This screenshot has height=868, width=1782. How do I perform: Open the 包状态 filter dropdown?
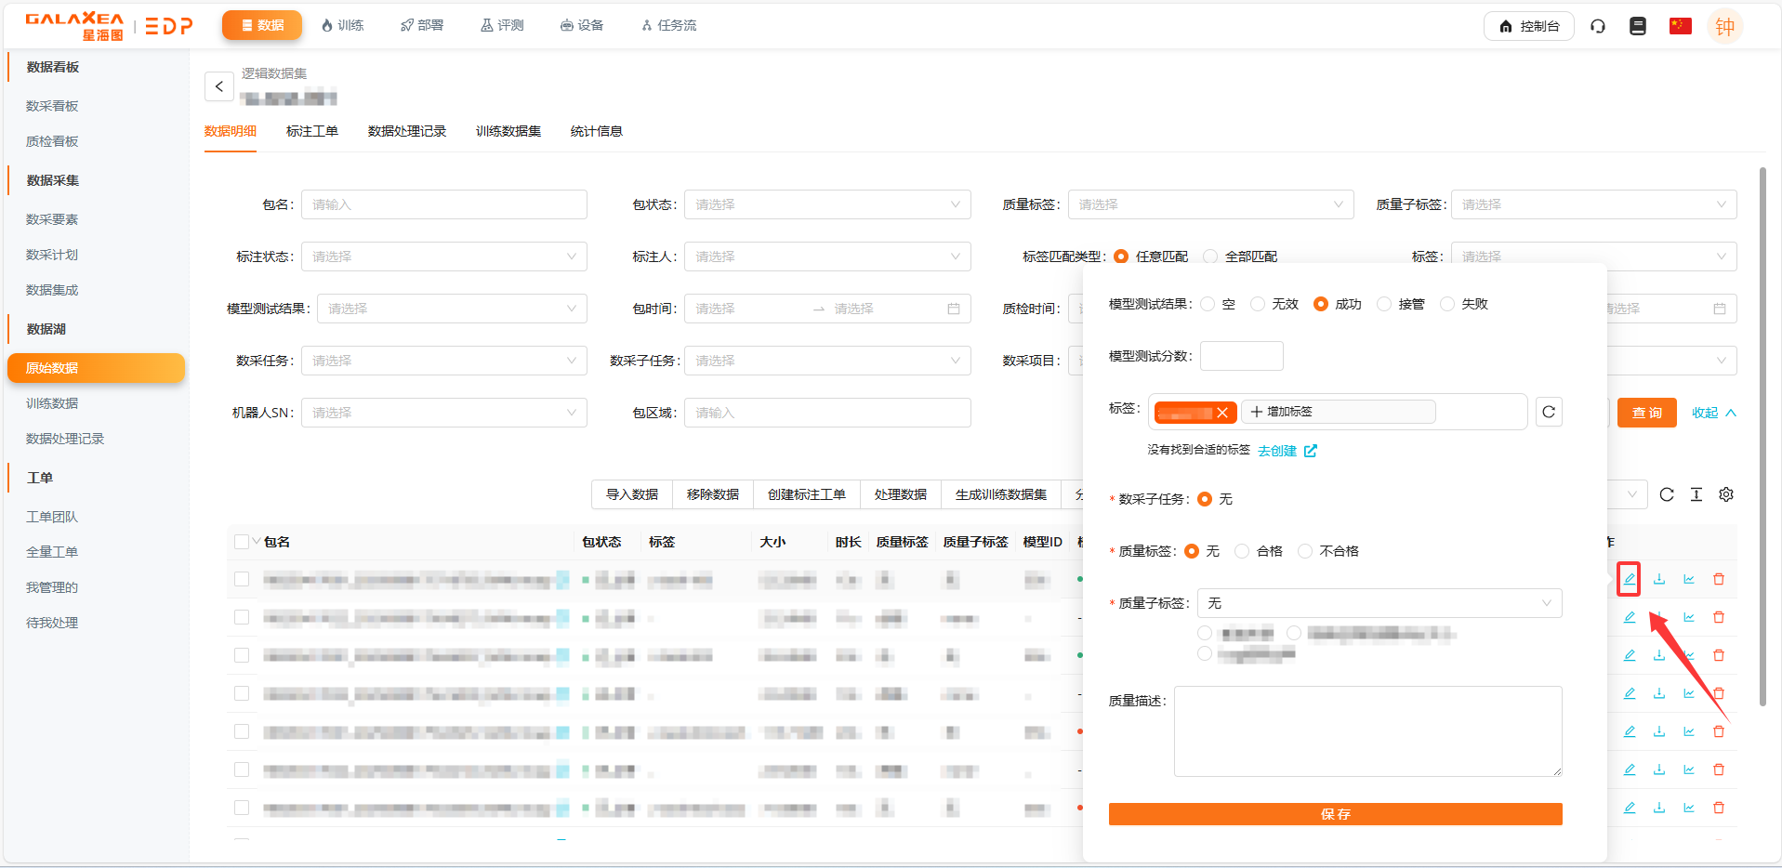[x=826, y=204]
